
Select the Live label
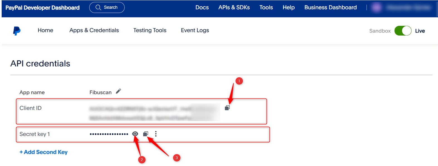(420, 31)
